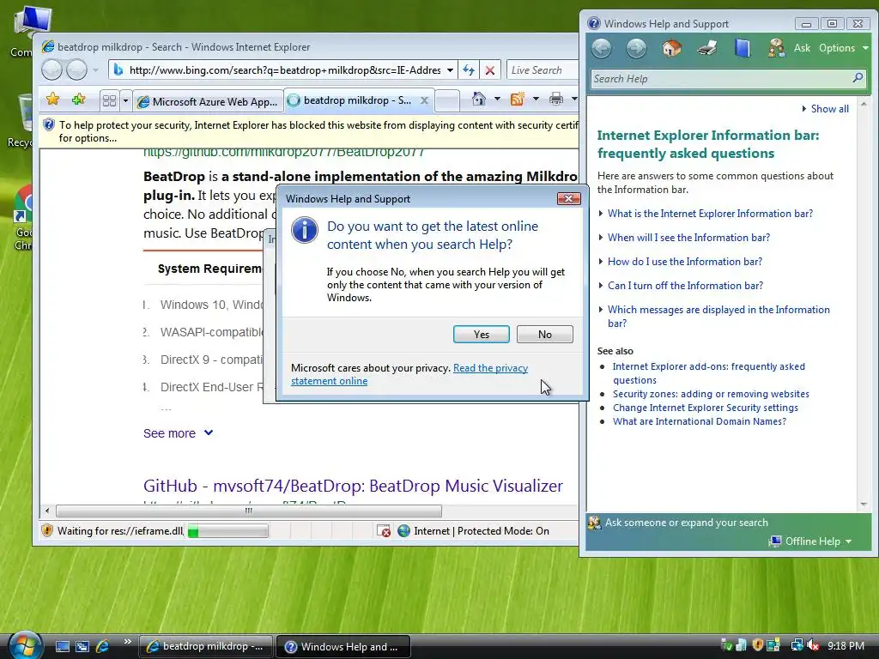Open Security zones adding or removing websites
This screenshot has height=659, width=879.
click(711, 394)
